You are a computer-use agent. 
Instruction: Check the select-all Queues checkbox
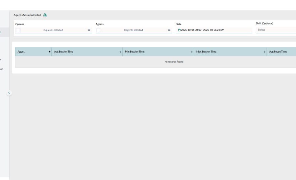pyautogui.click(x=18, y=30)
